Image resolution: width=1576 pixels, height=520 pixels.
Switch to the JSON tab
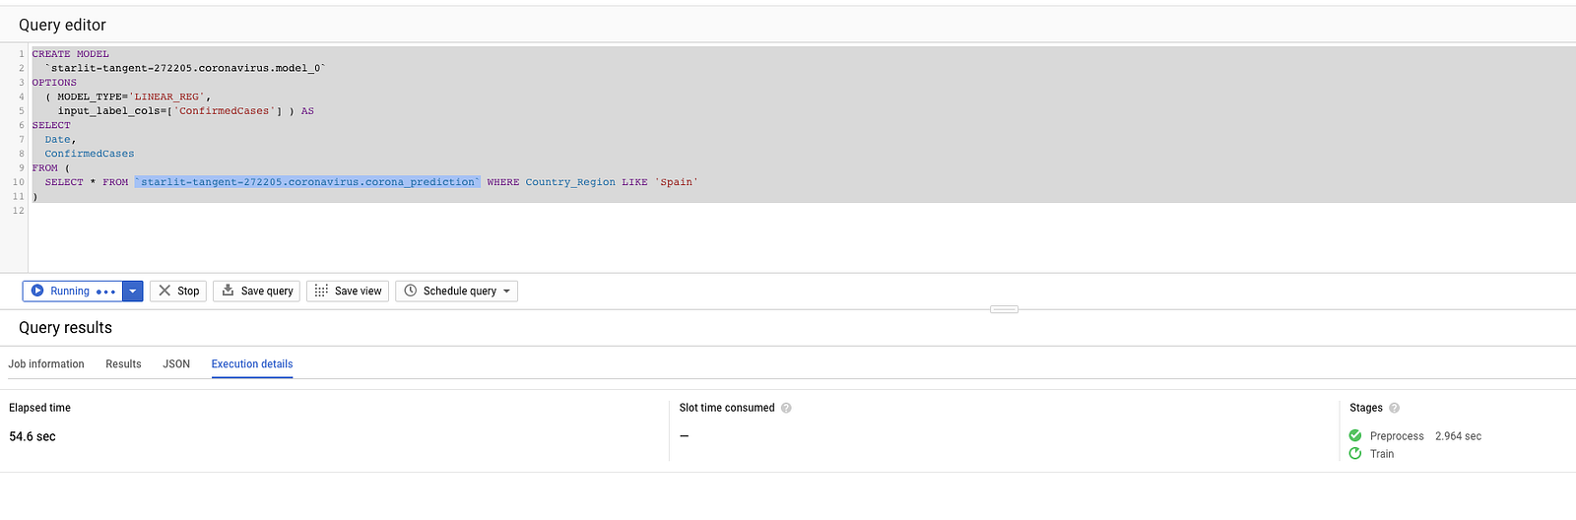(x=176, y=364)
